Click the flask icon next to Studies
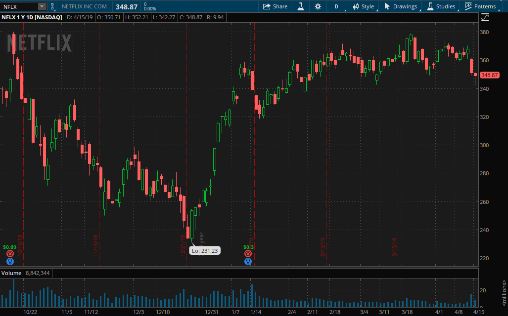The image size is (508, 316). click(430, 6)
